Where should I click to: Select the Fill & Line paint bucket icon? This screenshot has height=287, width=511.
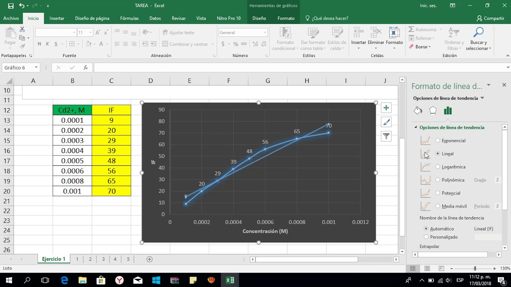point(418,110)
